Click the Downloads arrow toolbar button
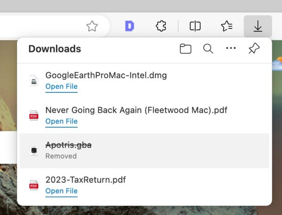Image resolution: width=282 pixels, height=215 pixels. click(258, 26)
